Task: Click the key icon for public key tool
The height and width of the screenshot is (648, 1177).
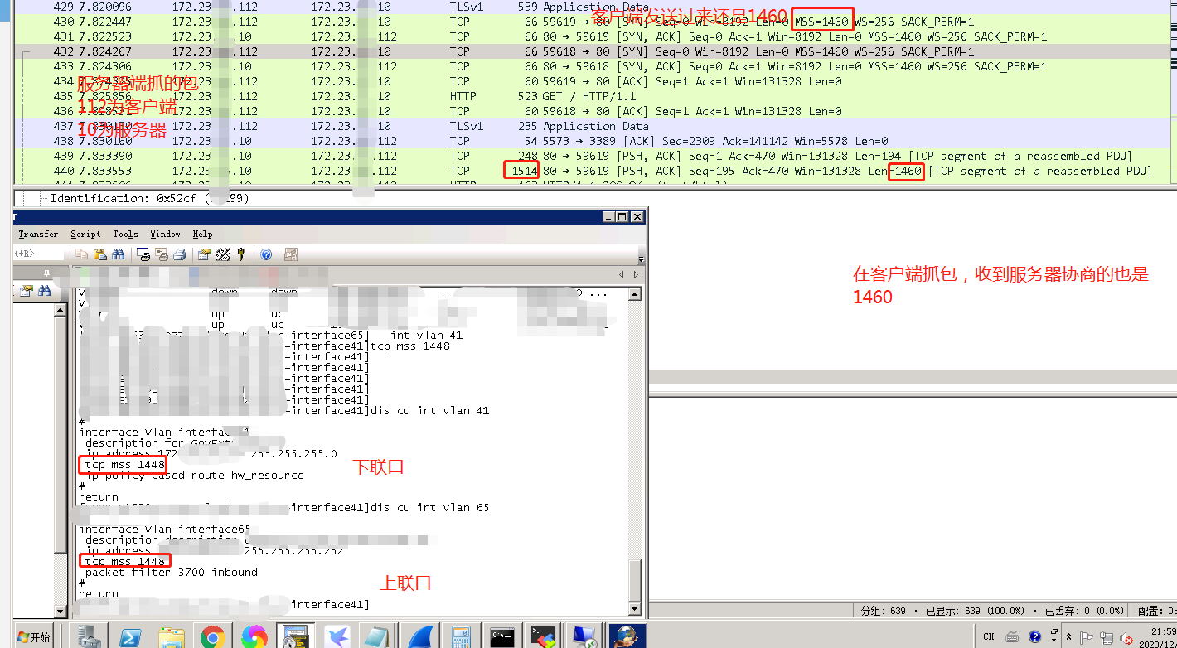Action: pos(241,254)
